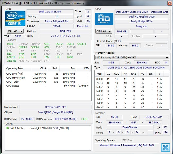The image size is (173, 155).
Task: Open the GPU #0 selector dropdown
Action: coord(104,31)
